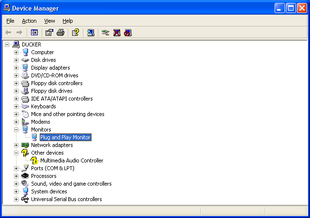310x218 pixels.
Task: Select the Multimedia Audio Controller warning icon
Action: (34, 160)
